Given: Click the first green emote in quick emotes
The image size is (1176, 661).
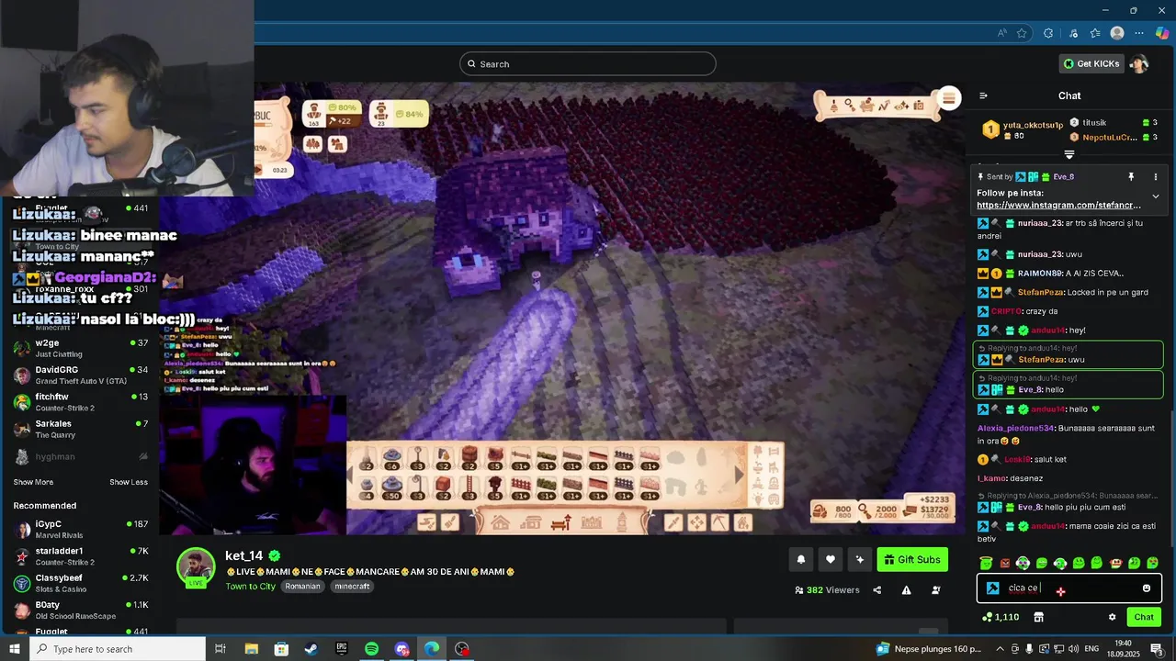Looking at the screenshot, I should (x=986, y=563).
